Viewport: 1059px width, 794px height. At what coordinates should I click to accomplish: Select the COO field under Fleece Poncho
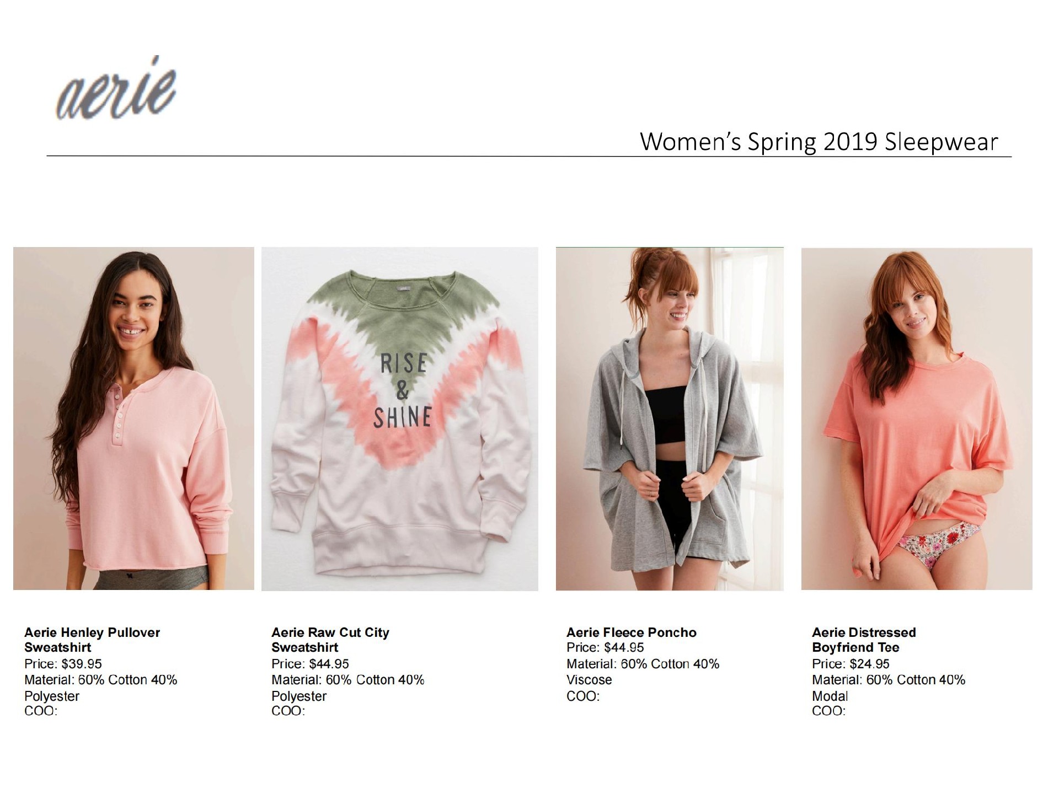(583, 696)
